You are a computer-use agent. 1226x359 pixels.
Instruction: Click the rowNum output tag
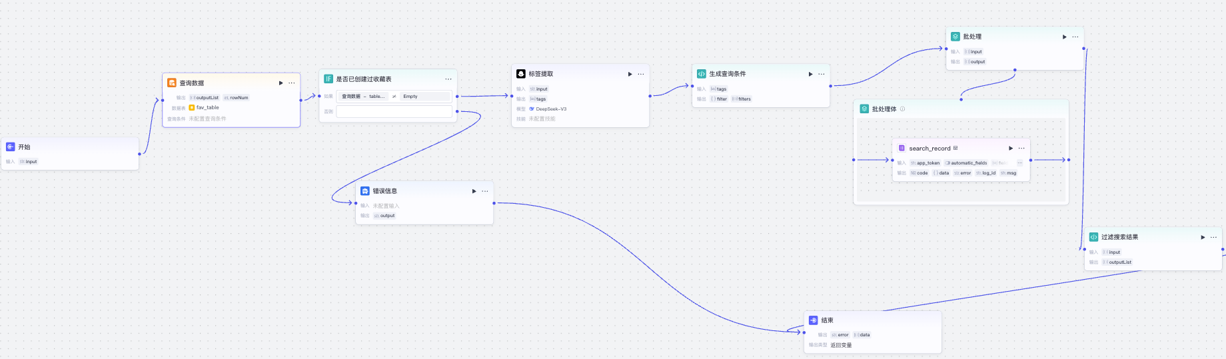[236, 97]
